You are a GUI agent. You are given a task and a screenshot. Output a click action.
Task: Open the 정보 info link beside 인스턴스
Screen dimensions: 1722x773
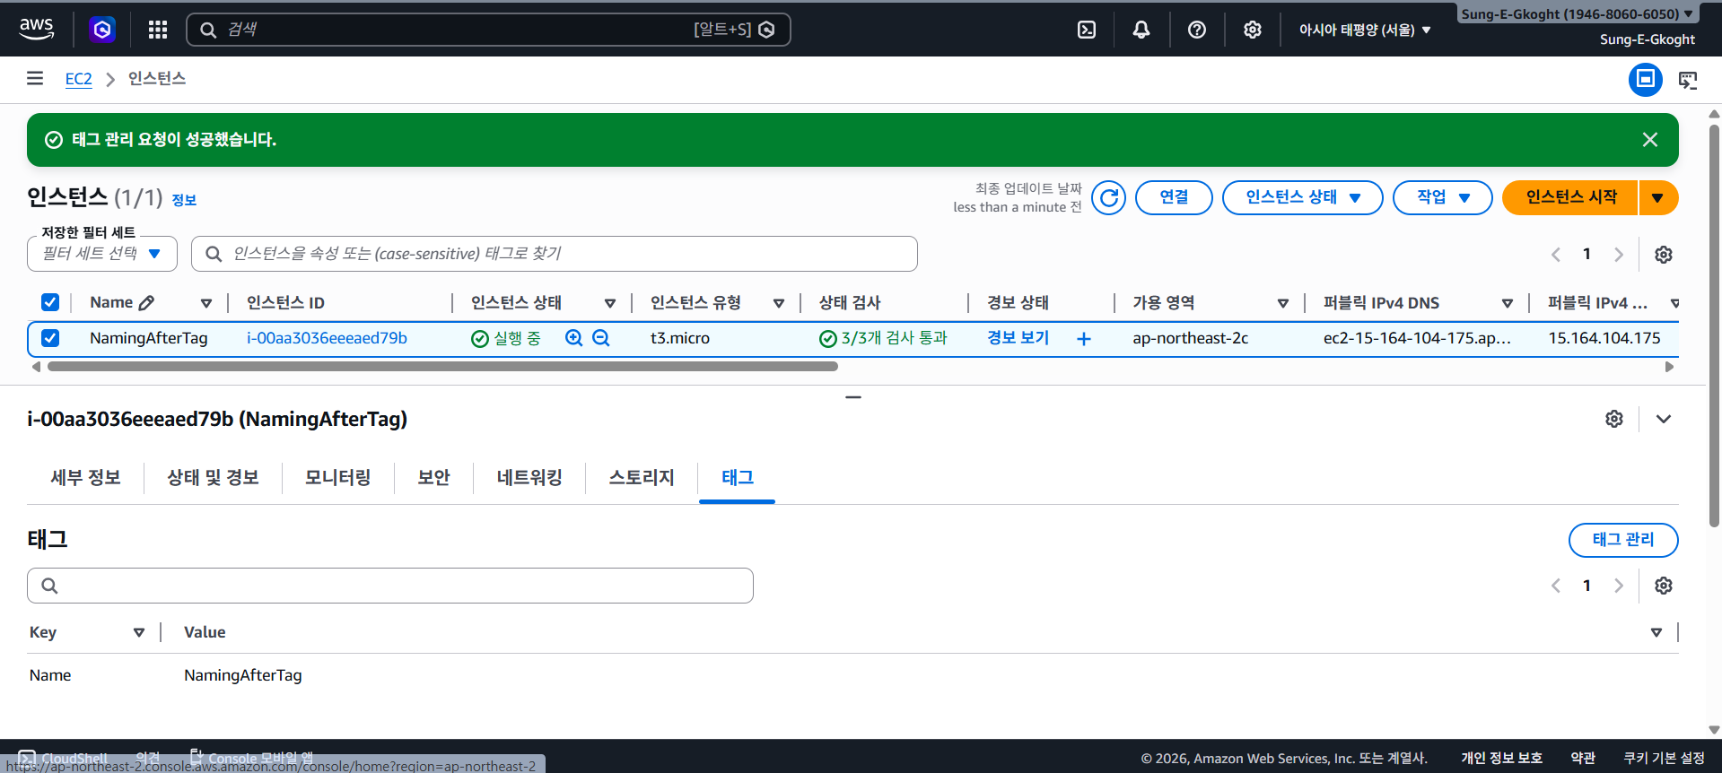(x=184, y=200)
